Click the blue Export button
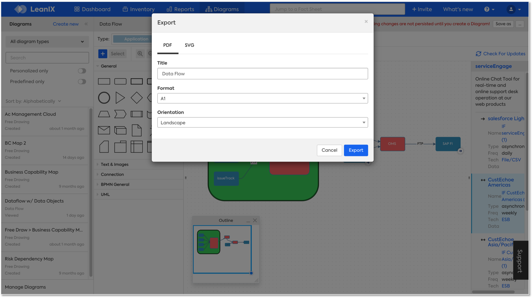 356,150
